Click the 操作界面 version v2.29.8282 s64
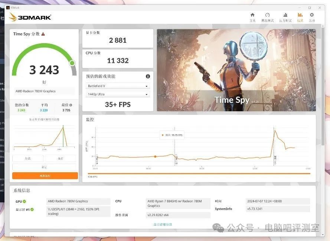Viewport: 330px width, 241px height. (178, 215)
